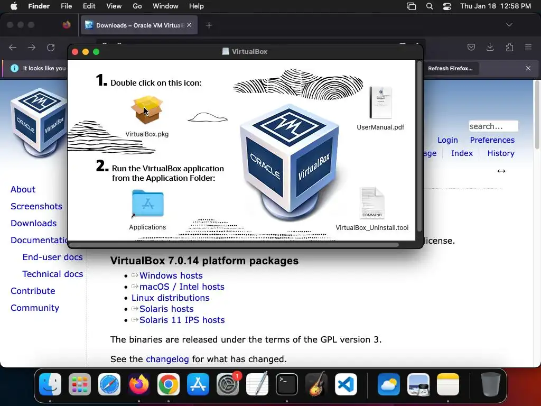Go to About in the sidebar
This screenshot has width=541, height=406.
pyautogui.click(x=23, y=189)
